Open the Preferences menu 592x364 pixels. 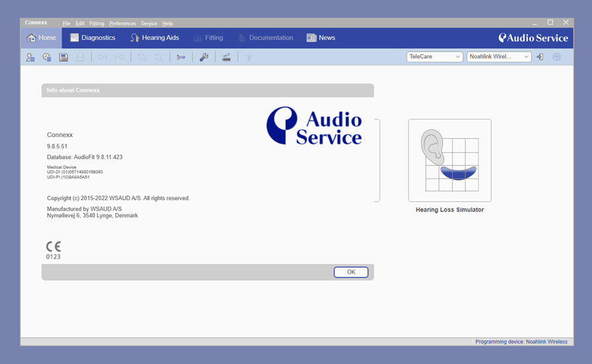coord(123,23)
